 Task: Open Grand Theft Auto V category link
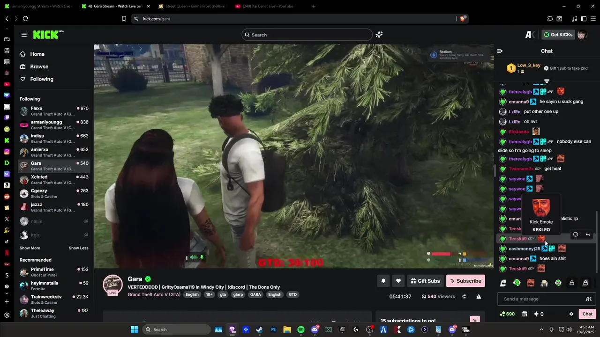click(154, 294)
